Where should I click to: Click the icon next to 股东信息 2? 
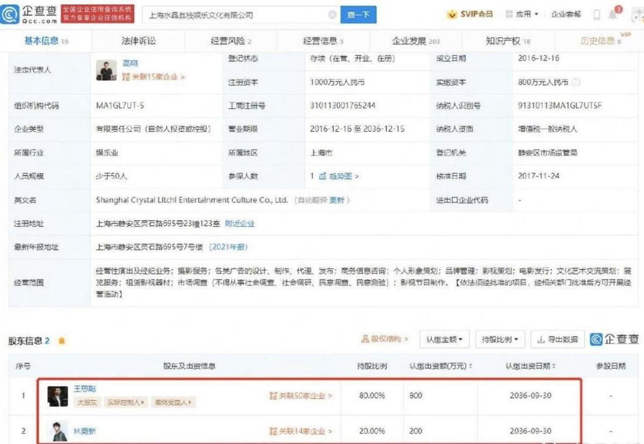point(61,341)
